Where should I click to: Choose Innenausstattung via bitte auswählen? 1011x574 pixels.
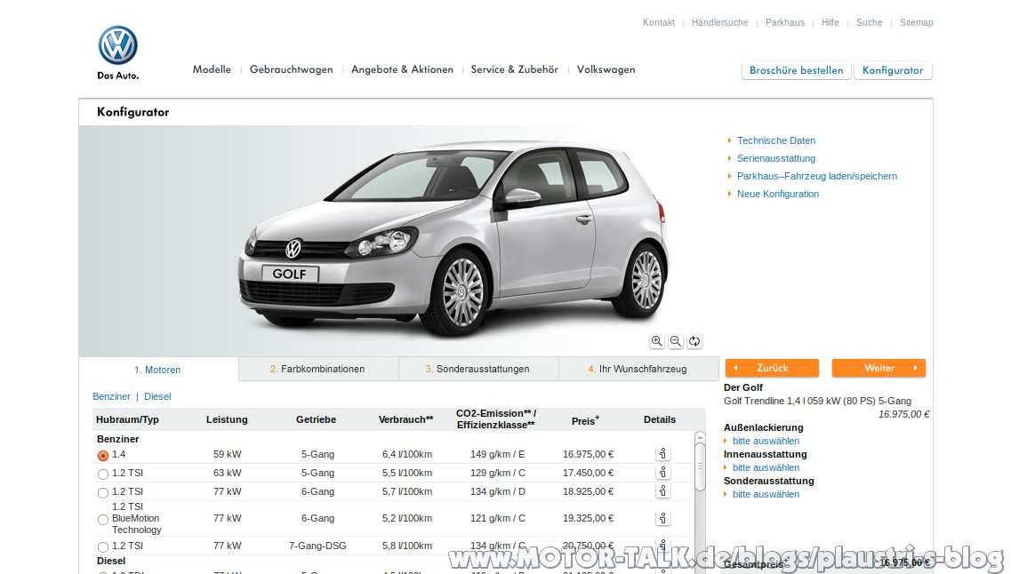pos(766,467)
